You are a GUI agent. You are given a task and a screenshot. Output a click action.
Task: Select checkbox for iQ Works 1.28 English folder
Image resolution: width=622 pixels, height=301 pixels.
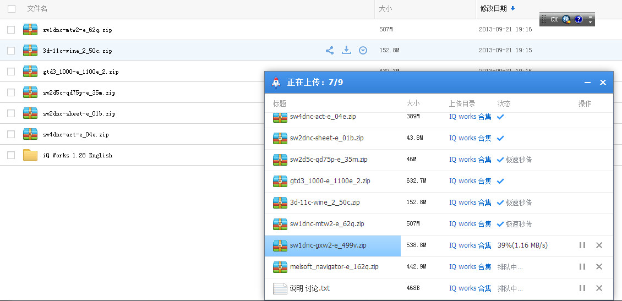12,155
